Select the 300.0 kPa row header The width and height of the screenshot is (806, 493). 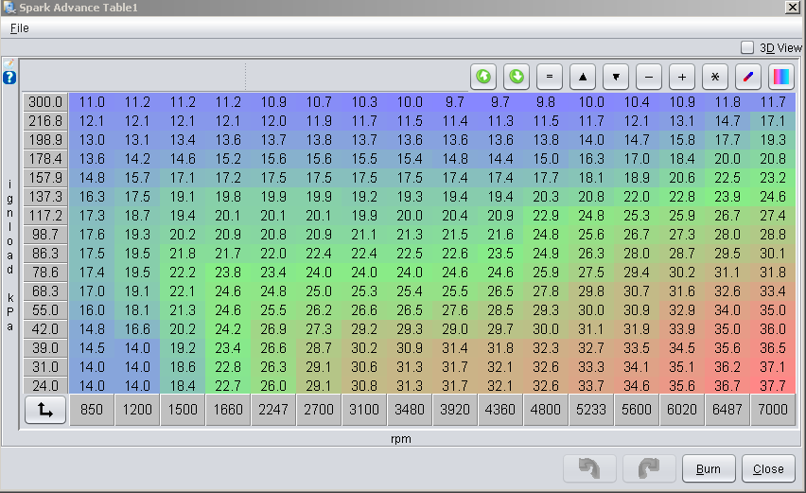[44, 102]
